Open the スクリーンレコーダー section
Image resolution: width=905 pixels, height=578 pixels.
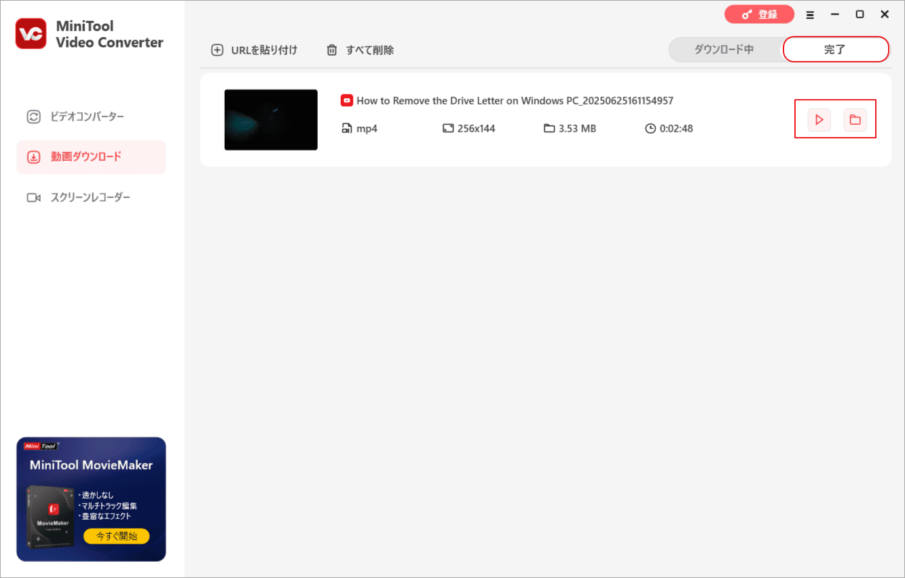(91, 197)
